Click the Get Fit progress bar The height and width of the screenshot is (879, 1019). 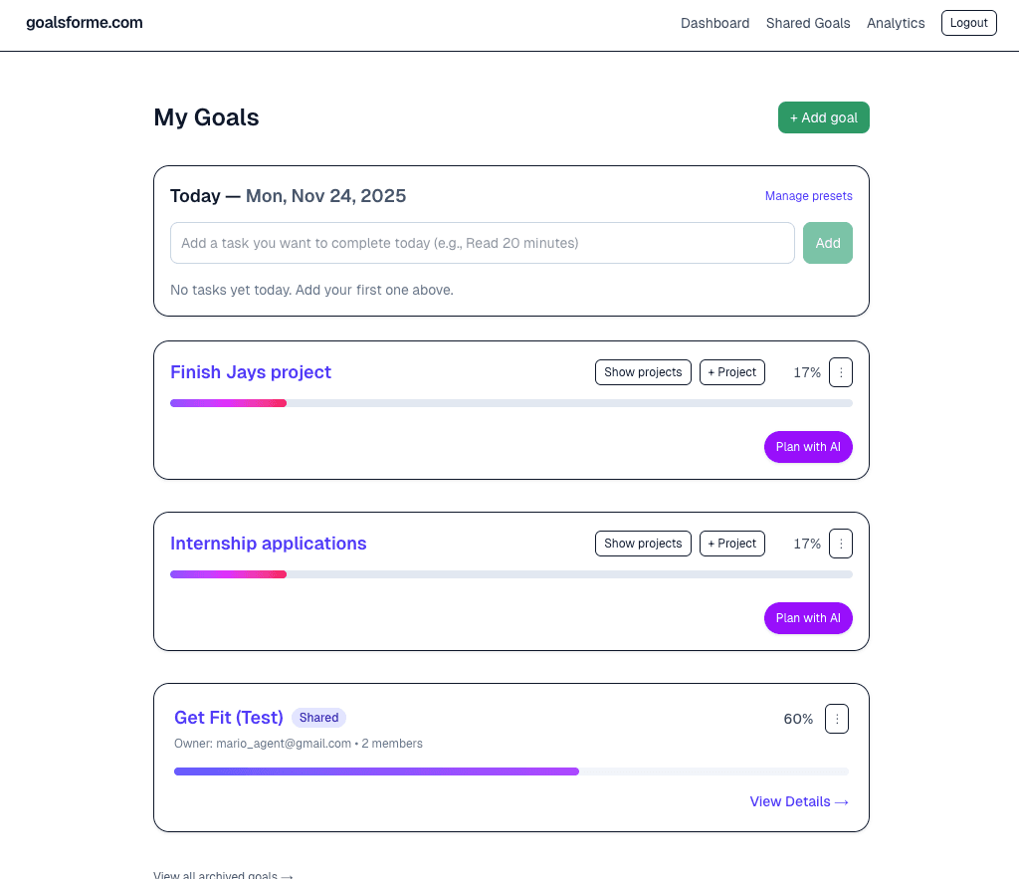coord(510,770)
